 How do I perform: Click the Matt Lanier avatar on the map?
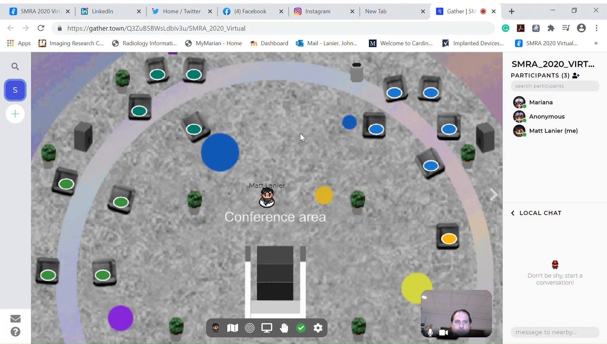click(x=267, y=197)
